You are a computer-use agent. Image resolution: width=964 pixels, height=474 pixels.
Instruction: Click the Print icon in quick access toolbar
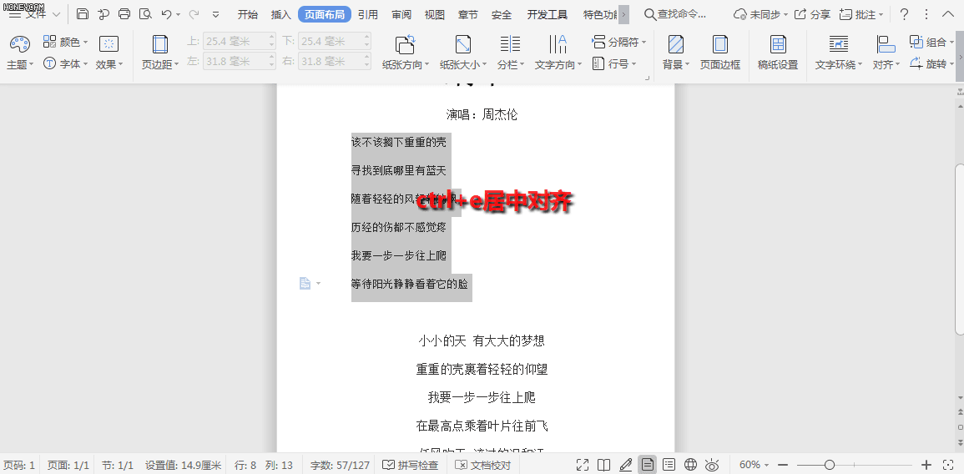pyautogui.click(x=124, y=14)
